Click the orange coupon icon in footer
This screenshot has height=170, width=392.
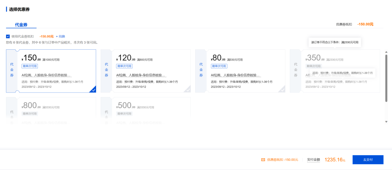pos(263,160)
